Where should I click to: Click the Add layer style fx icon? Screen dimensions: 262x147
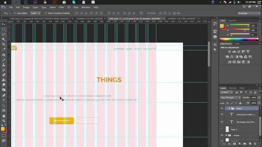(229, 144)
